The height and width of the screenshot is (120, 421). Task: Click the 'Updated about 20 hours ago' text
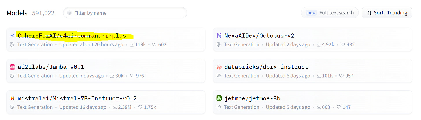coord(91,45)
